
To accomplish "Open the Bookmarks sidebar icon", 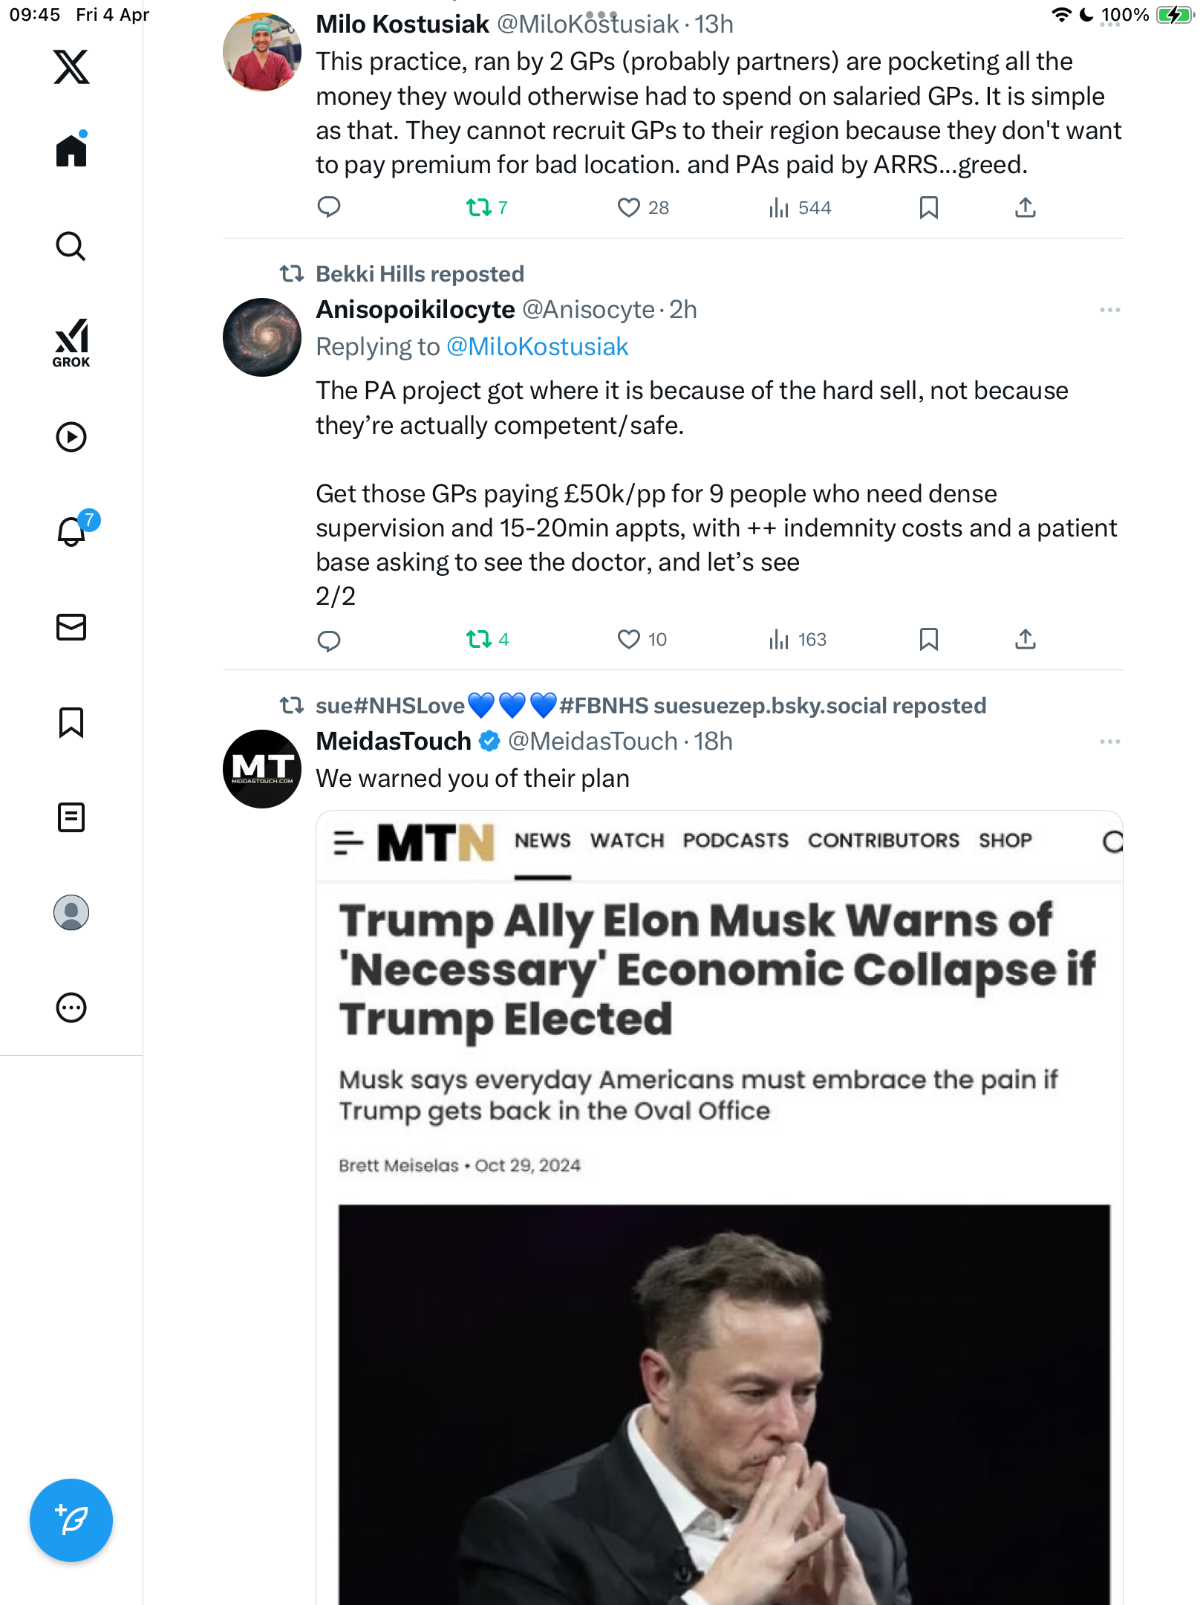I will (x=71, y=722).
